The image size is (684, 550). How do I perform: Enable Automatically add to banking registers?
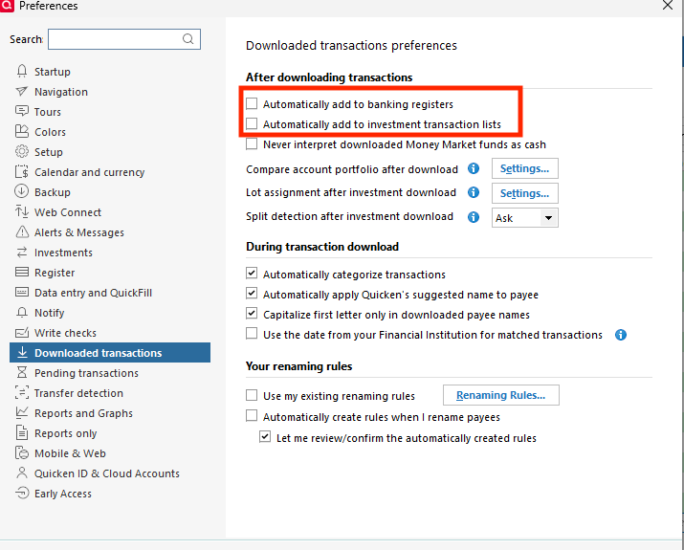(252, 103)
